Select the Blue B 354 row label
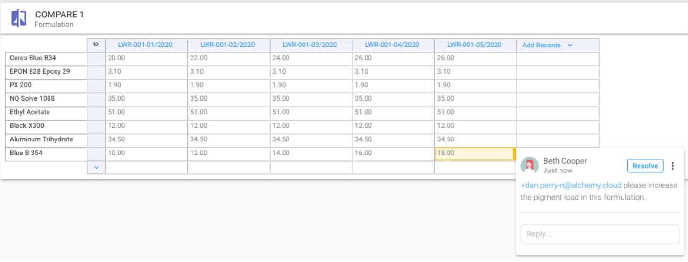 click(46, 153)
